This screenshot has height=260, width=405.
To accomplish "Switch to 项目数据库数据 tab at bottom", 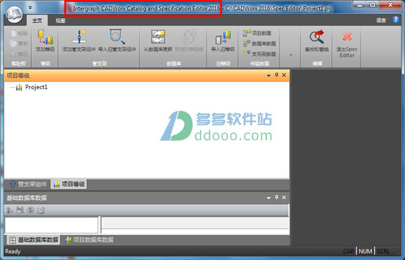I will pyautogui.click(x=89, y=240).
